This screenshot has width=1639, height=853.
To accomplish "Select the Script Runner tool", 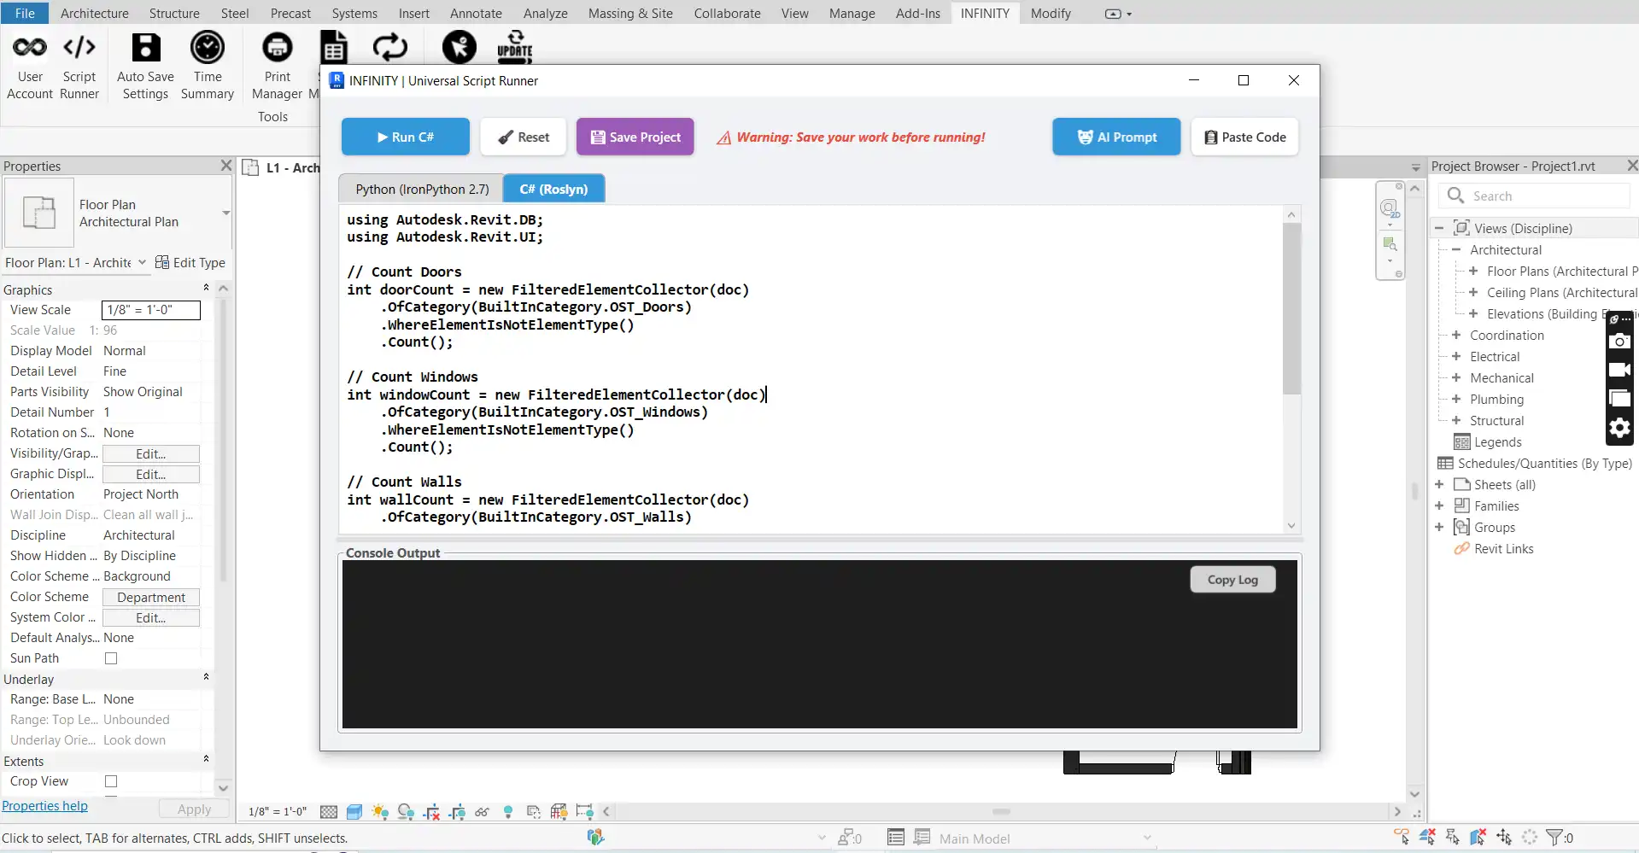I will 79,67.
